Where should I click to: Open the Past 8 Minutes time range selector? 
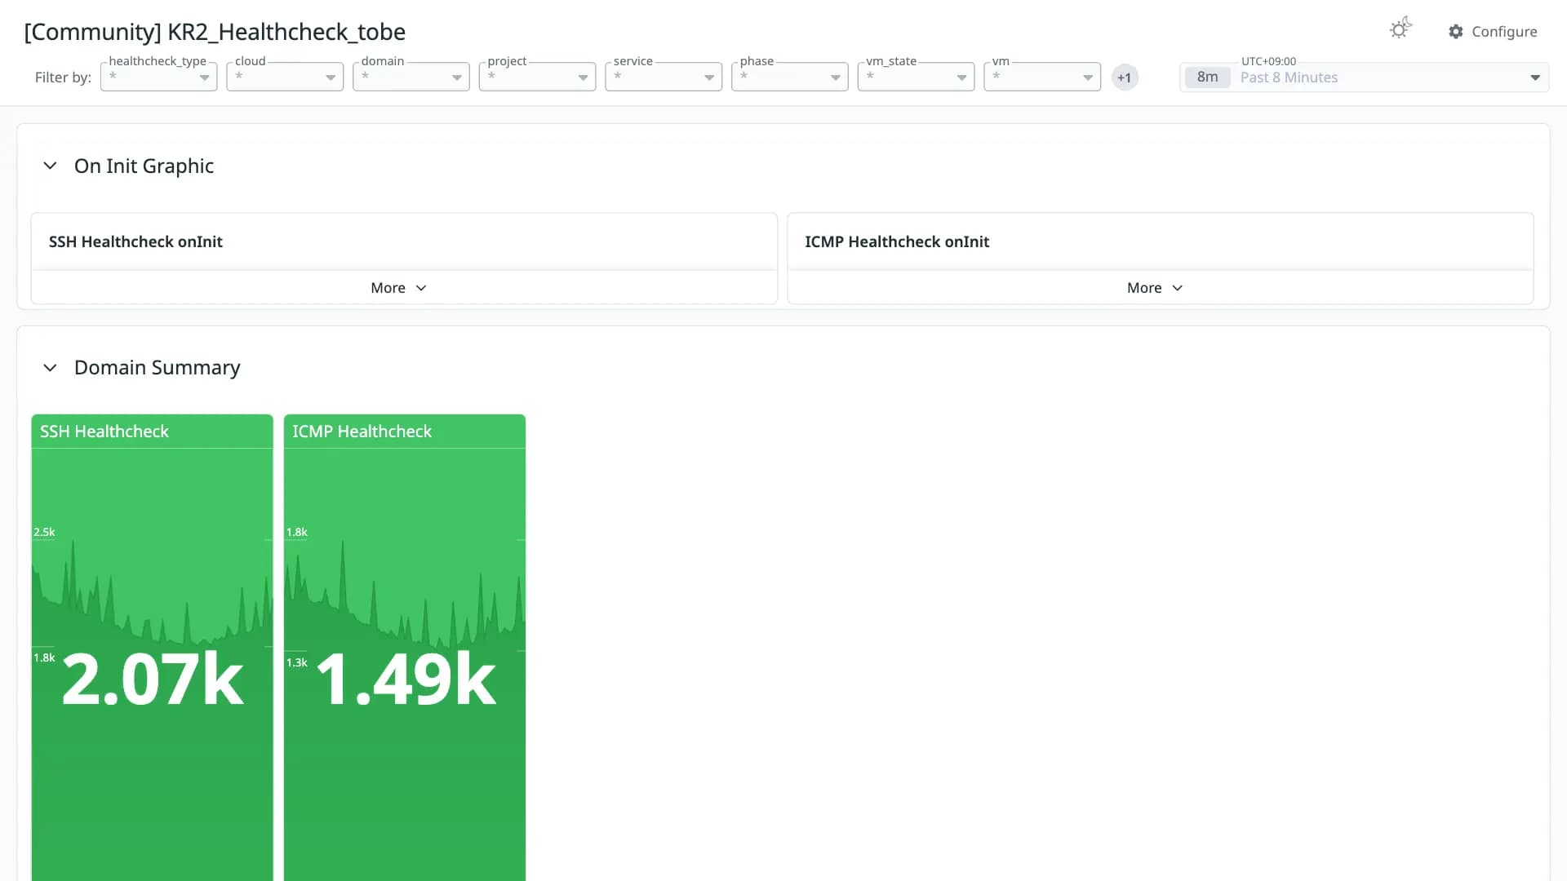pyautogui.click(x=1364, y=77)
